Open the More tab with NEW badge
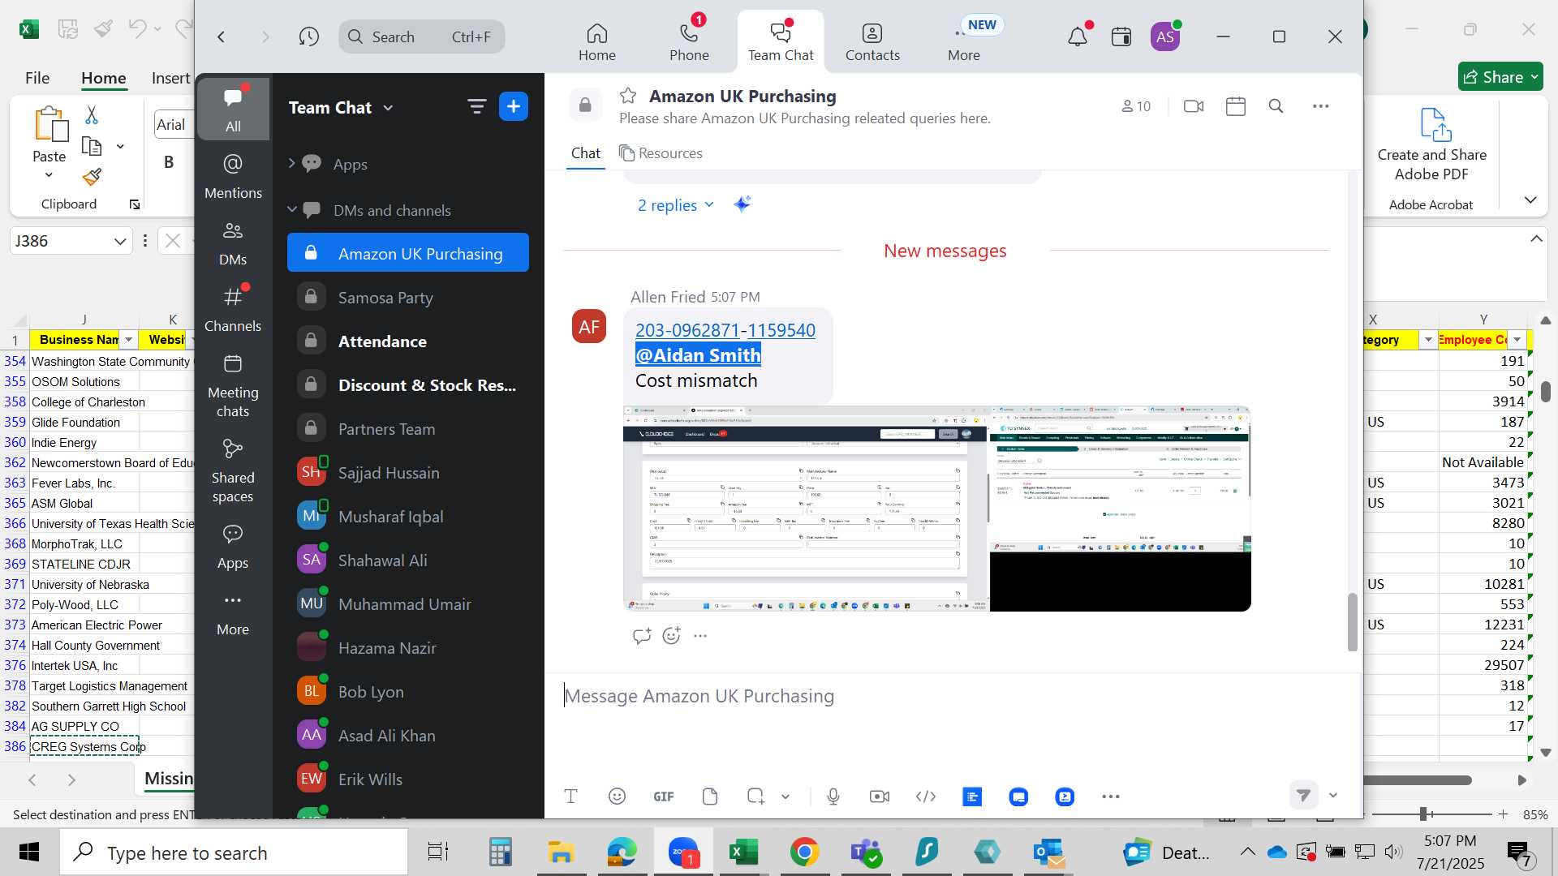Viewport: 1558px width, 876px height. 964,41
